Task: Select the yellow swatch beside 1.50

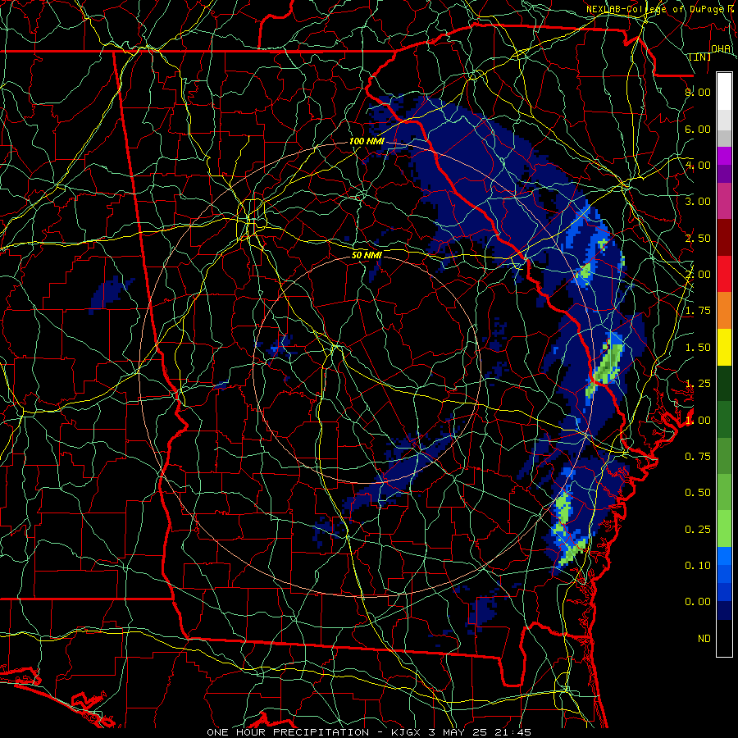Action: pyautogui.click(x=724, y=348)
